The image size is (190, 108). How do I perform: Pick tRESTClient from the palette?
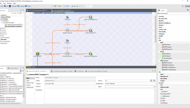167,45
